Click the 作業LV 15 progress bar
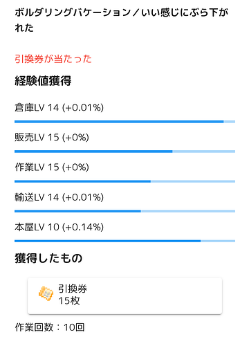Image resolution: width=249 pixels, height=346 pixels. coord(124,181)
